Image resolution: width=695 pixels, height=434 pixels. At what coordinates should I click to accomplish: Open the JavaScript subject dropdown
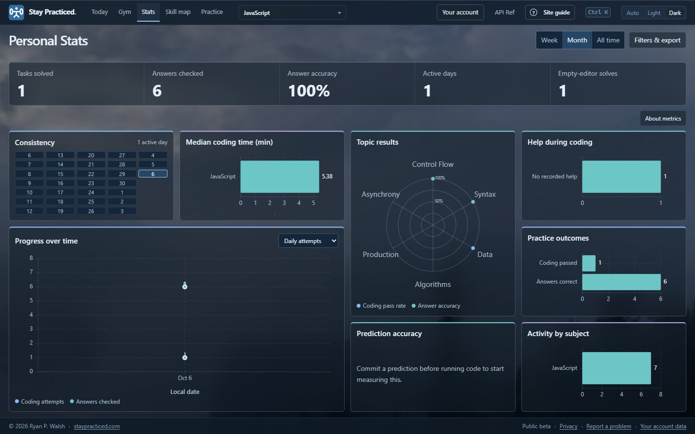coord(292,13)
